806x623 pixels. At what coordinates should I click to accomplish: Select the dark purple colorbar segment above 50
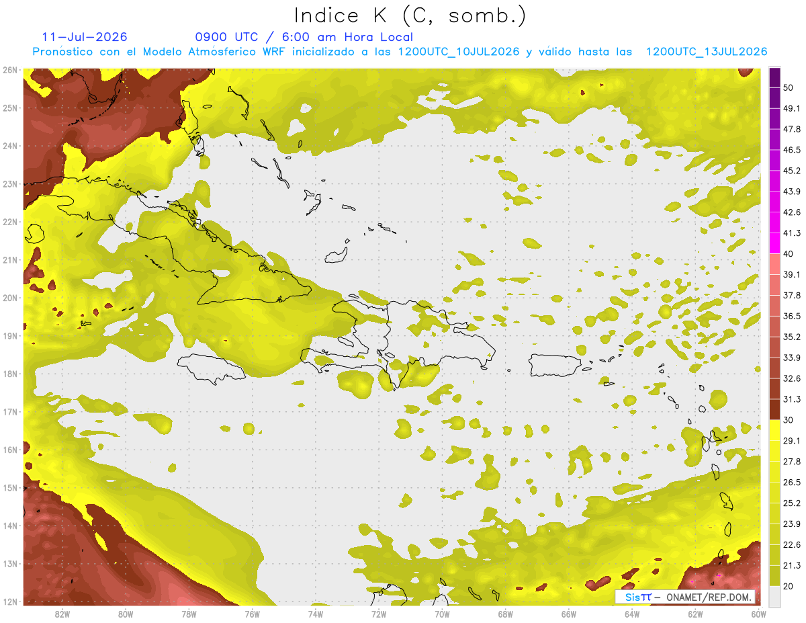click(774, 79)
